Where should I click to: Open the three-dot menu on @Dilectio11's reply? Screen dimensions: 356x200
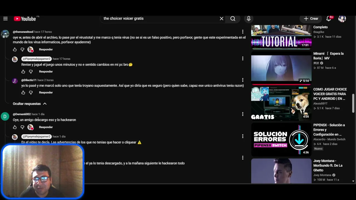click(243, 80)
